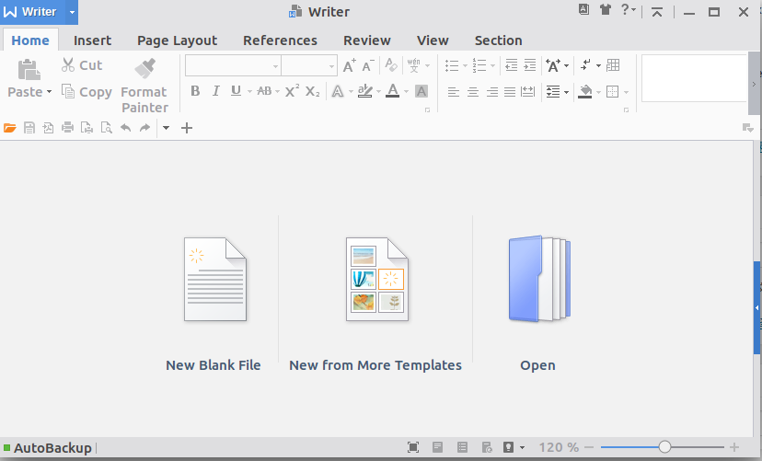Toggle Align Left
The height and width of the screenshot is (461, 762).
454,92
